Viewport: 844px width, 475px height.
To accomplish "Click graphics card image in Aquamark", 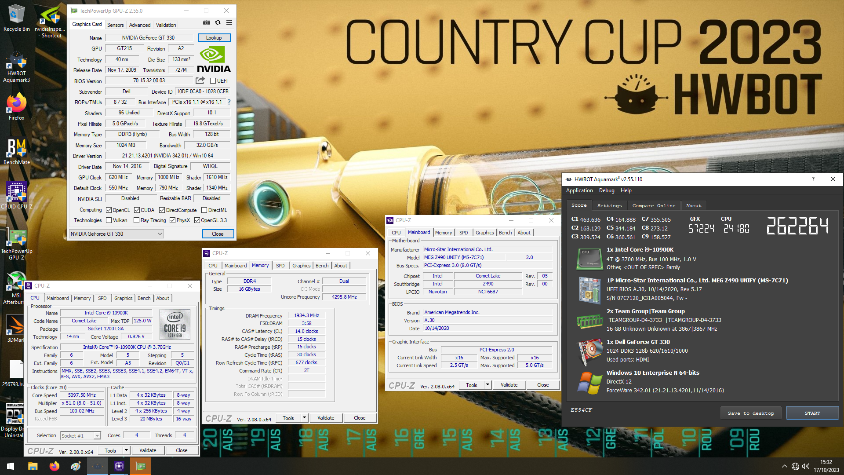I will [589, 352].
